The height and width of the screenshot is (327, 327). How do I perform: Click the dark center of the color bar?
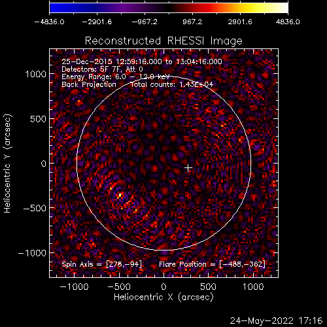(168, 8)
